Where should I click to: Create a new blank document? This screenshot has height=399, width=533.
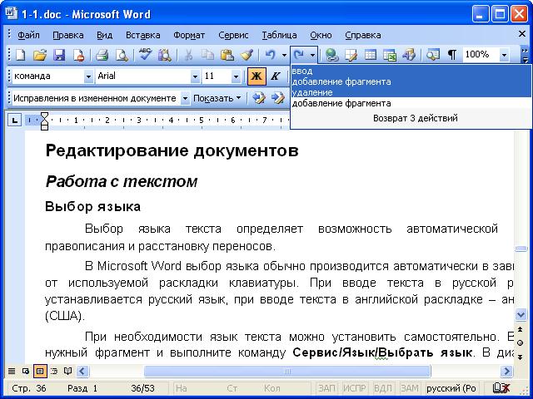click(20, 55)
